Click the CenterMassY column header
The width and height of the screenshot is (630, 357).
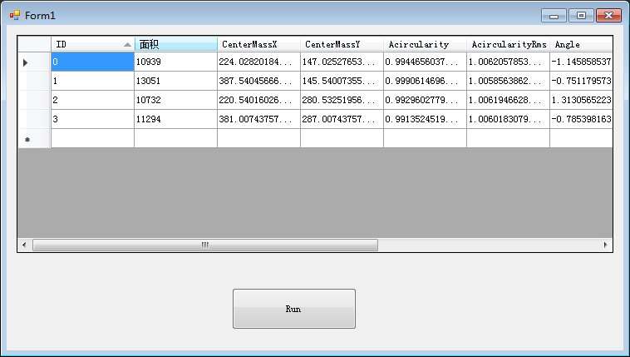coord(342,44)
